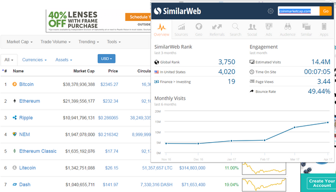Viewport: 336px width, 192px height.
Task: Click Bitcoin price $2345.27
Action: [109, 84]
